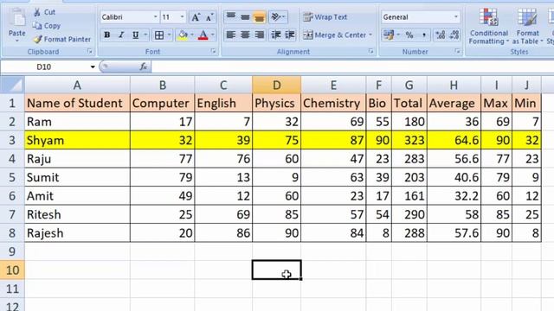The image size is (554, 311).
Task: Set Bottom Align vertical alignment
Action: (260, 17)
